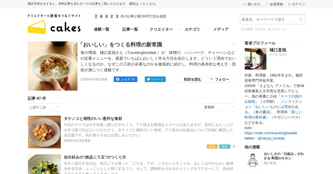Click 記事 97 件 heading text
This screenshot has width=333, height=174.
coord(37,98)
